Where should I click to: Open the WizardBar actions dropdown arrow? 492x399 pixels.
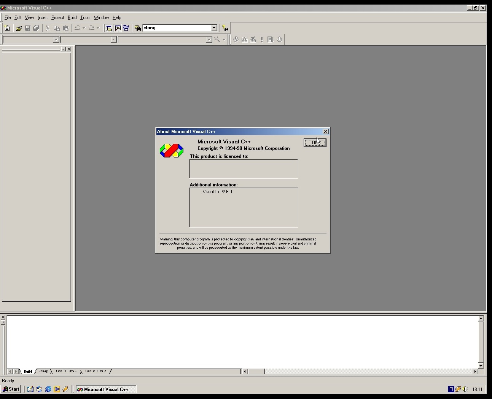pos(224,40)
